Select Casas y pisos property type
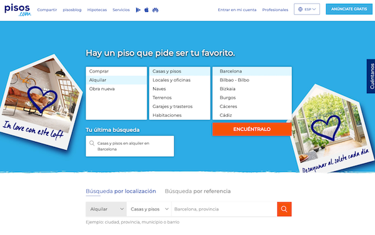Screen dimensions: 375x235 tap(179, 71)
